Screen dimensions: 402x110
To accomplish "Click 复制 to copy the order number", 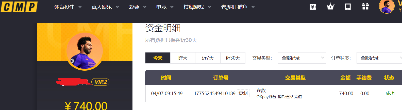I will [x=243, y=93].
